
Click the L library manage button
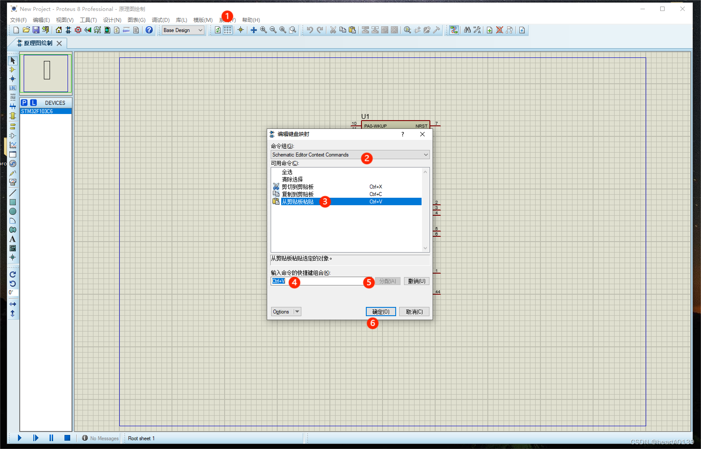[33, 103]
